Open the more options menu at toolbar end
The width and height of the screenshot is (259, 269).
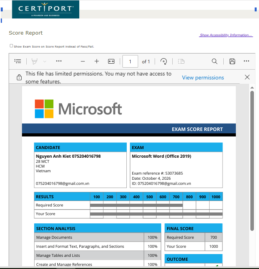(x=246, y=61)
